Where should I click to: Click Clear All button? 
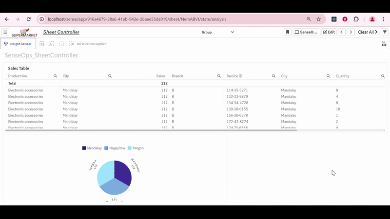click(368, 32)
